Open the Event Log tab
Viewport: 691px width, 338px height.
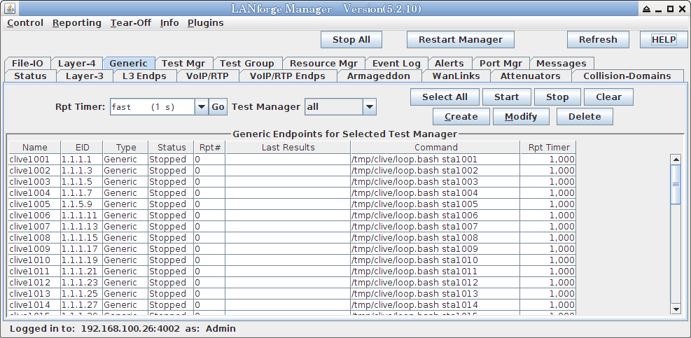[397, 64]
